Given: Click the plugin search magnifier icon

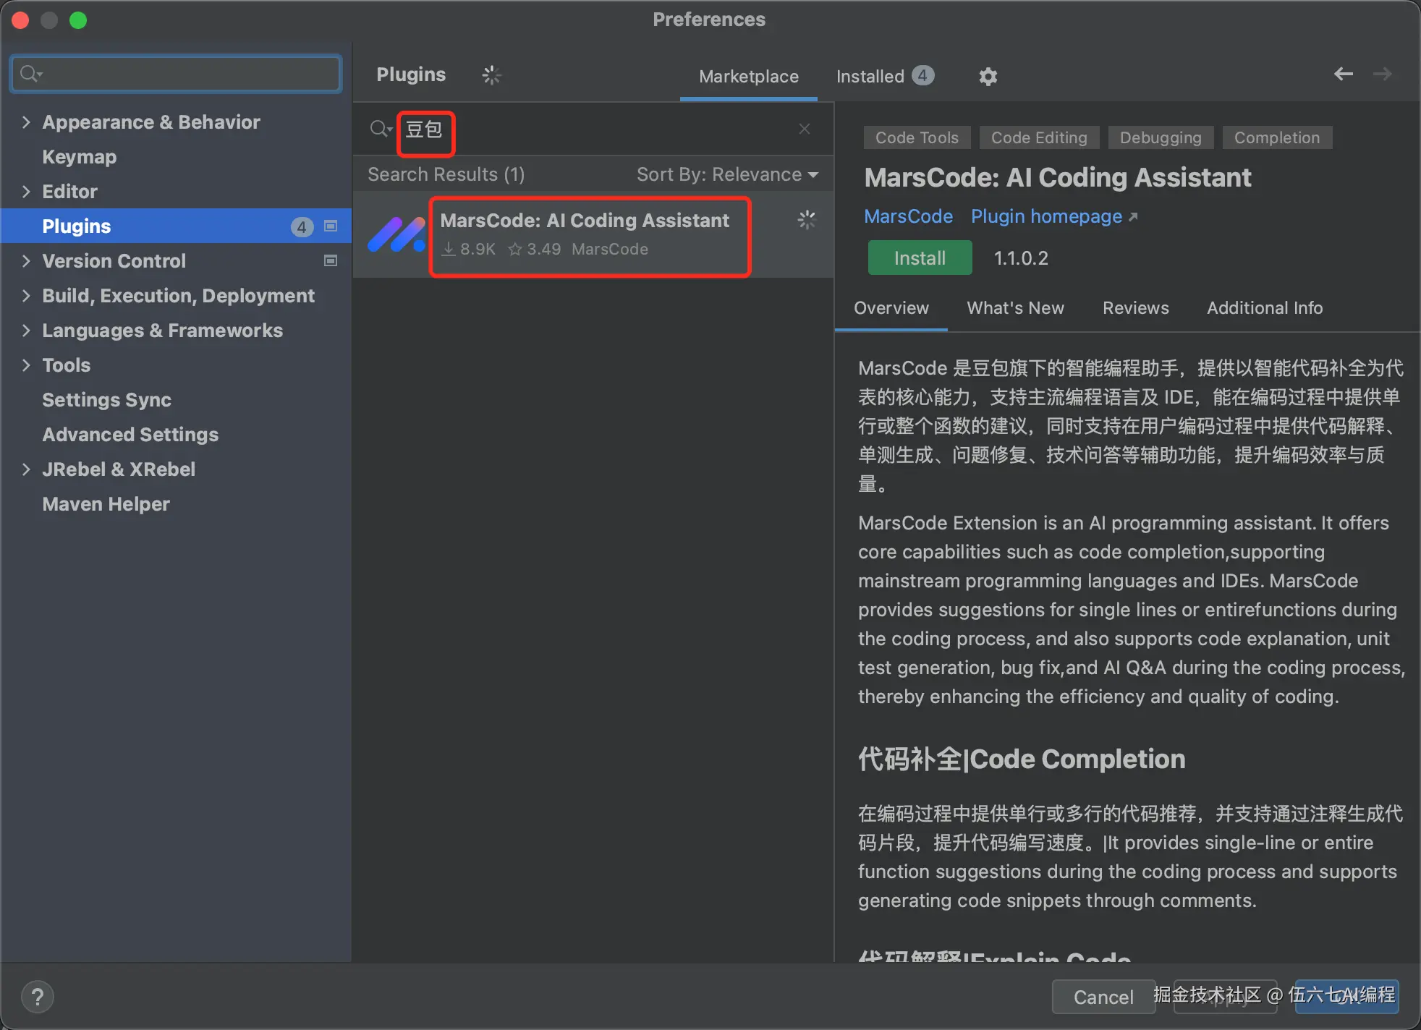Looking at the screenshot, I should point(379,129).
